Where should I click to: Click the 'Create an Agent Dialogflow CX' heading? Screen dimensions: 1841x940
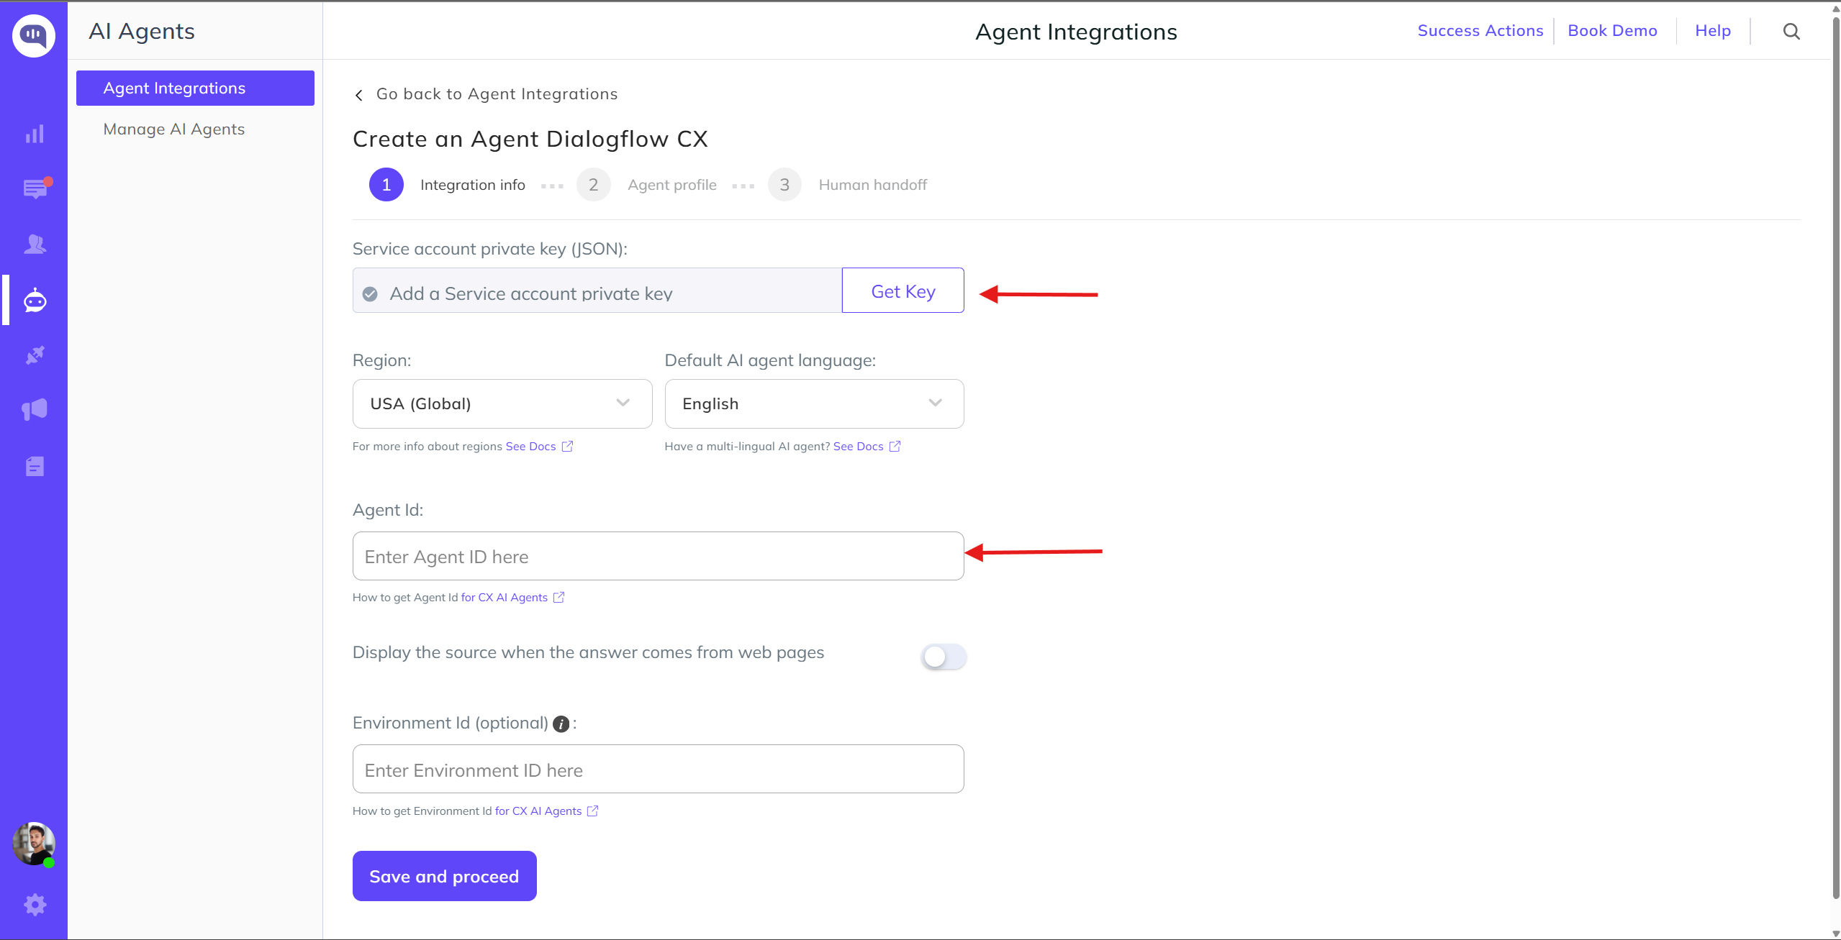(x=530, y=138)
